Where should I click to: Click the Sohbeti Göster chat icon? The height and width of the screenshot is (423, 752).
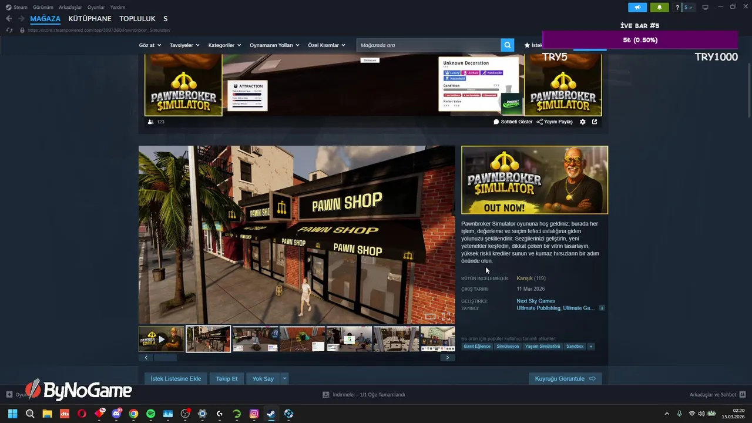pos(513,122)
